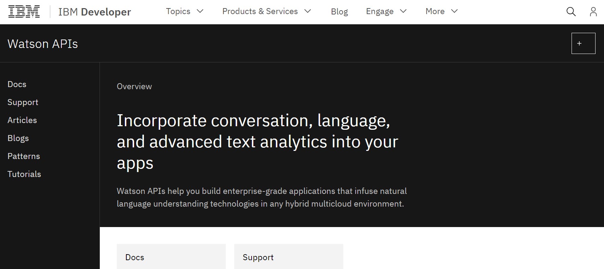Viewport: 604px width, 269px height.
Task: Click the More chevron arrow
Action: [x=454, y=11]
